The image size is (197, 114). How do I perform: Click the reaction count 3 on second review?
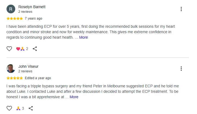pyautogui.click(x=23, y=108)
